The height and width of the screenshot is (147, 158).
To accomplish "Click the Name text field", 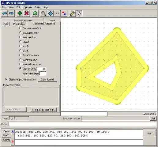I will point(82,124).
